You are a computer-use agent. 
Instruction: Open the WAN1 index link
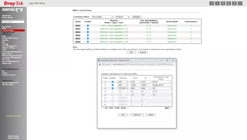78,26
